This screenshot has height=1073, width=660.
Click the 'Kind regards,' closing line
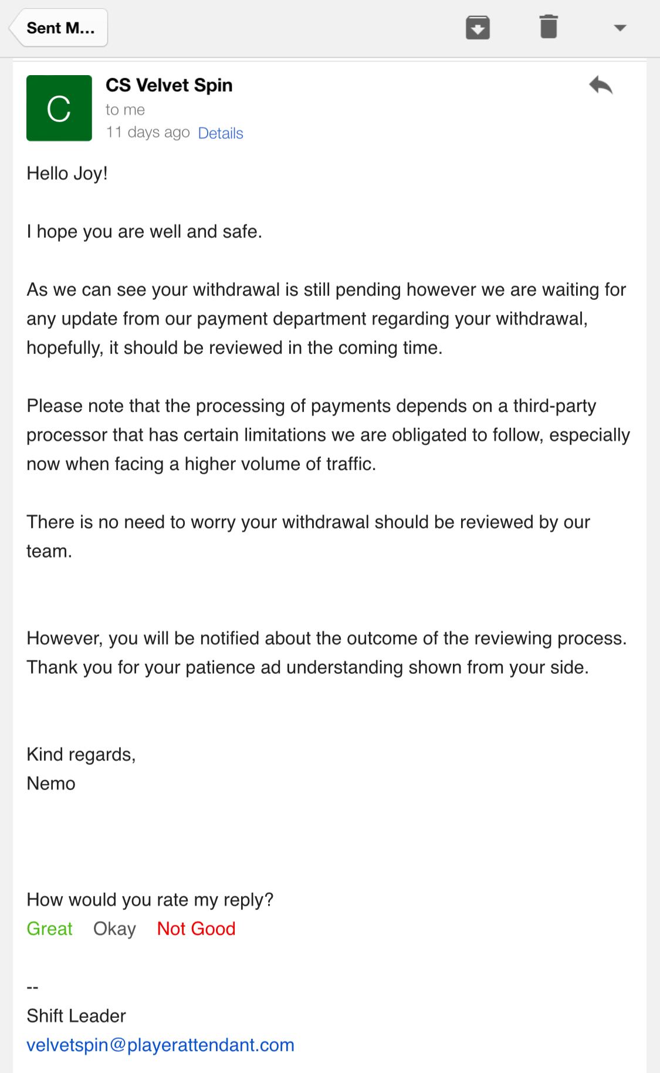[x=81, y=755]
